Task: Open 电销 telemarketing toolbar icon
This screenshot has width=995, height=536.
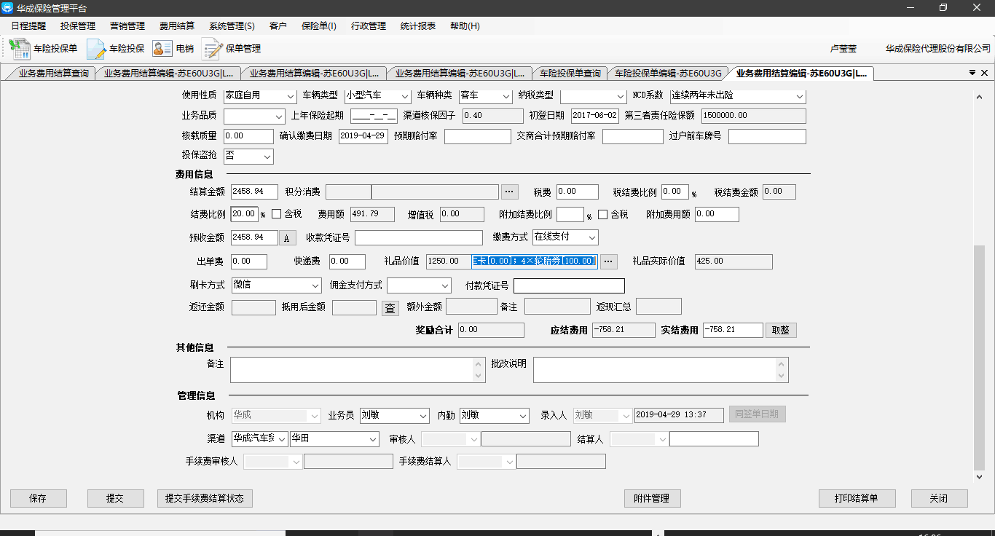Action: (x=162, y=49)
